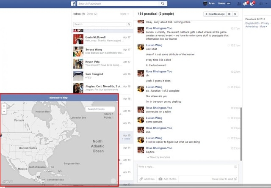Viewport: 271px width, 188px height.
Task: Click Gavin McDowell's thumbnail picture
Action: pos(78,39)
